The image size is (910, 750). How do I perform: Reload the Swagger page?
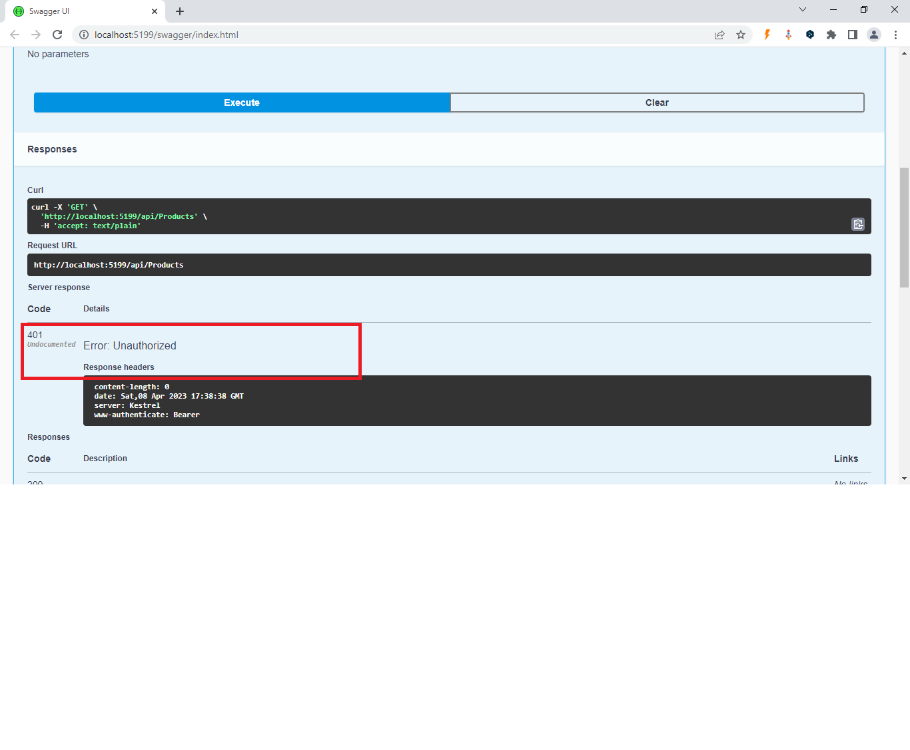click(57, 35)
